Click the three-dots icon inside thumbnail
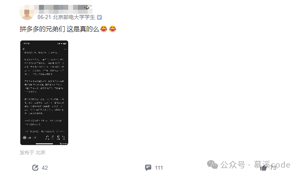 [x=65, y=49]
